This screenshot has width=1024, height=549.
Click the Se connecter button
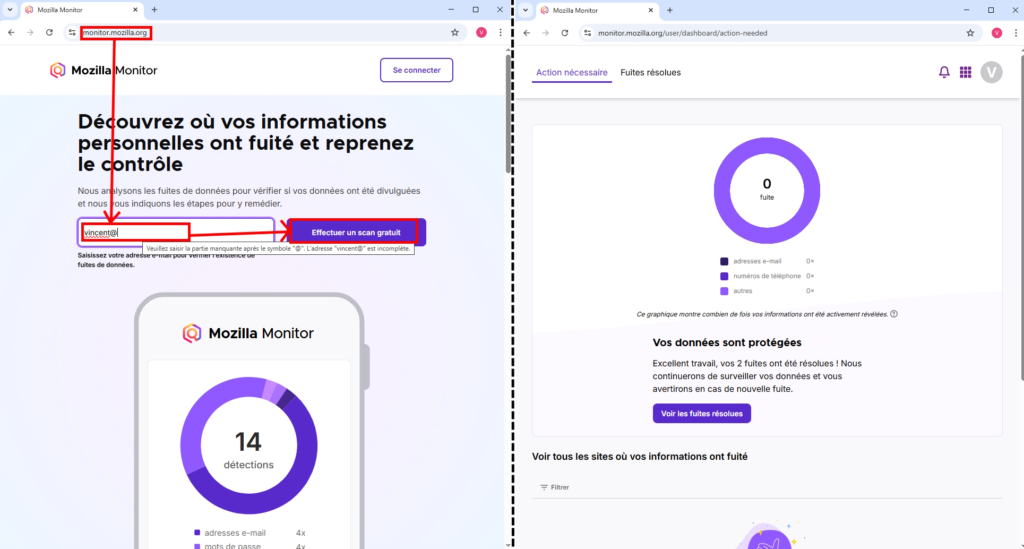tap(416, 70)
